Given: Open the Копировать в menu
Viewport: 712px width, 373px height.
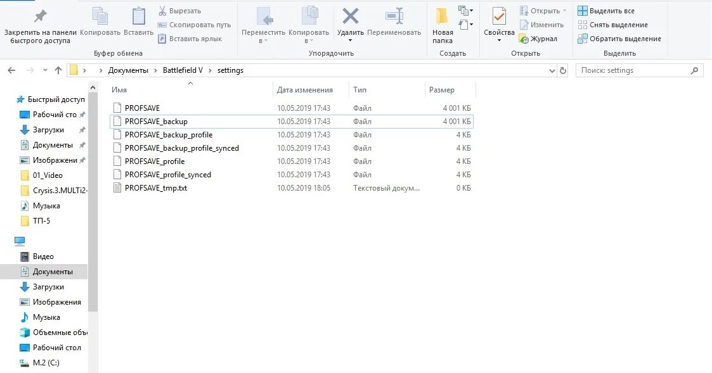Looking at the screenshot, I should point(309,26).
